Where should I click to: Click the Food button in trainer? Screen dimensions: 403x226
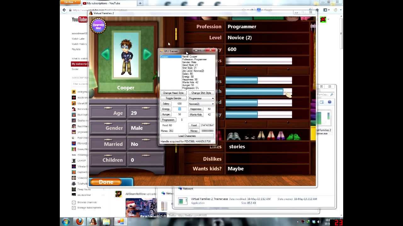point(194,125)
